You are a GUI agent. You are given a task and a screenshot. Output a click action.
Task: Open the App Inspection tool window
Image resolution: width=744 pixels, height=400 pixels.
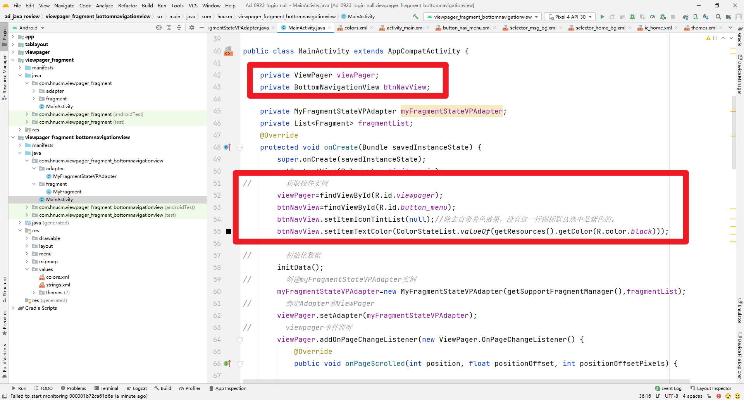click(227, 388)
